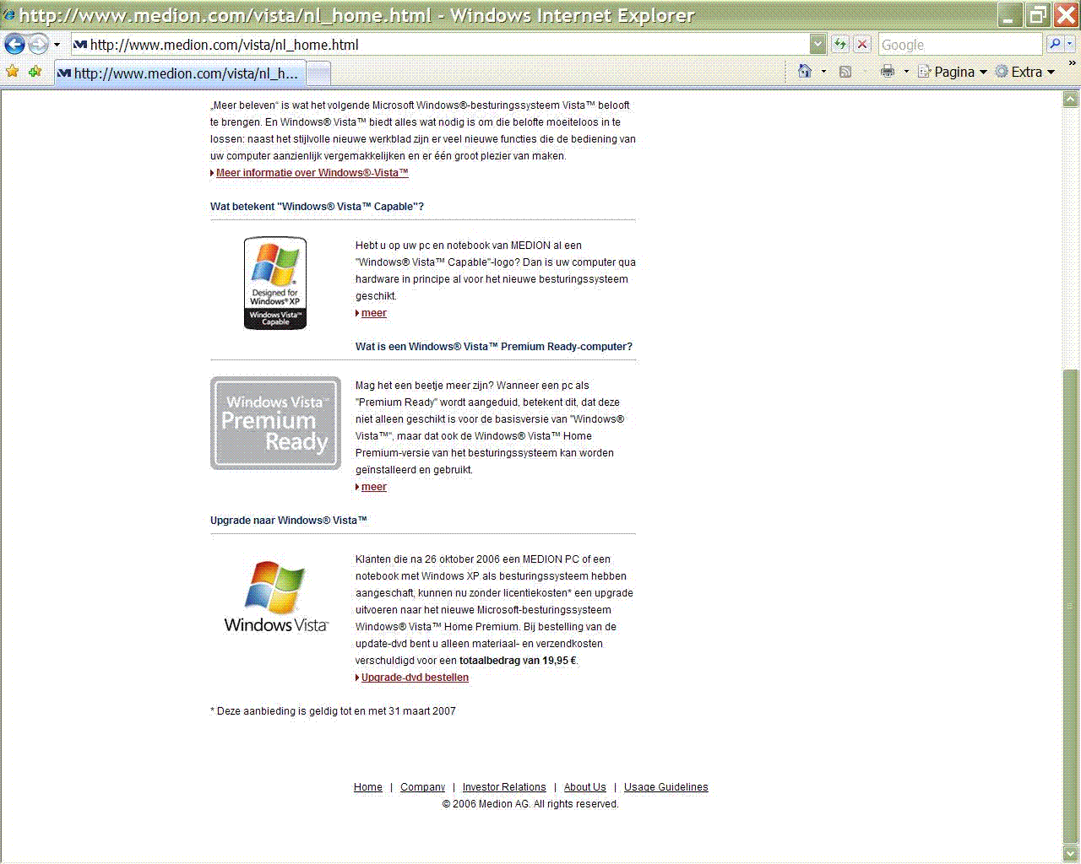
Task: Select the medion.com vista page tab
Action: point(178,73)
